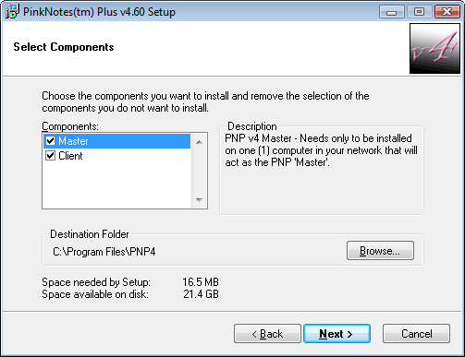Click the components list scroll-up arrow

click(199, 142)
